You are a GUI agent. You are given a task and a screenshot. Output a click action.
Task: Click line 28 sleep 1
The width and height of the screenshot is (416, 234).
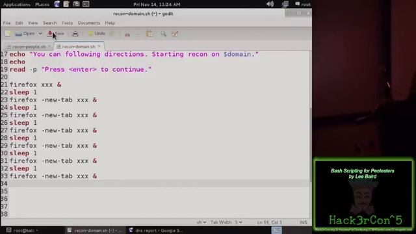[x=23, y=138]
